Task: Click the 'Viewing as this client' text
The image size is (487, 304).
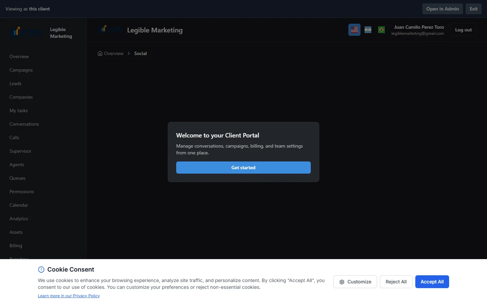Action: click(x=27, y=9)
